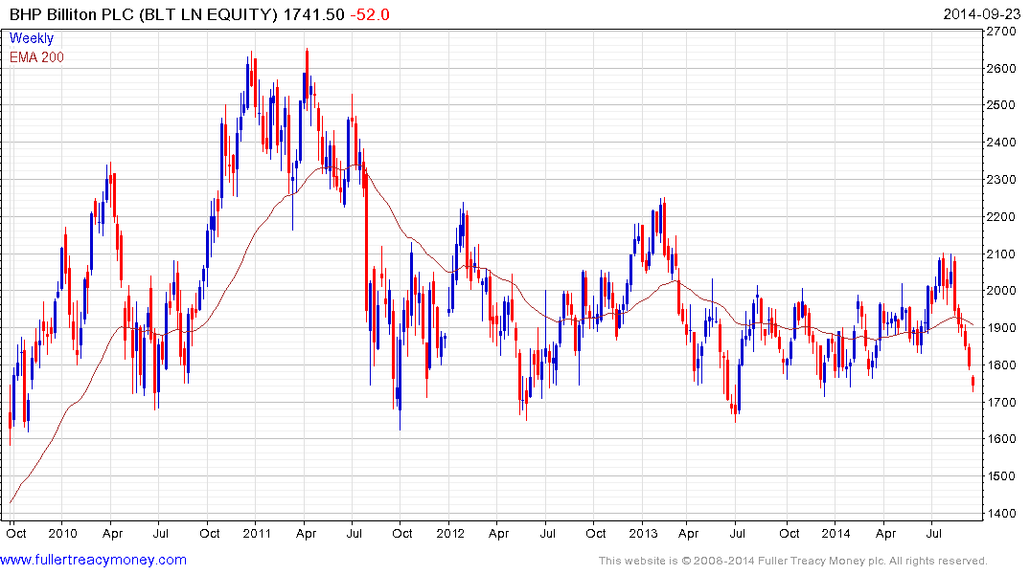Select the date '2014-09-23'
Screen dimensions: 1030x574
(x=981, y=14)
